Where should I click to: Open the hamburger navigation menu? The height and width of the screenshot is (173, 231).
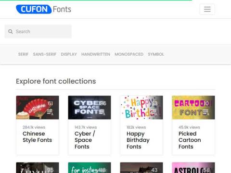(207, 9)
